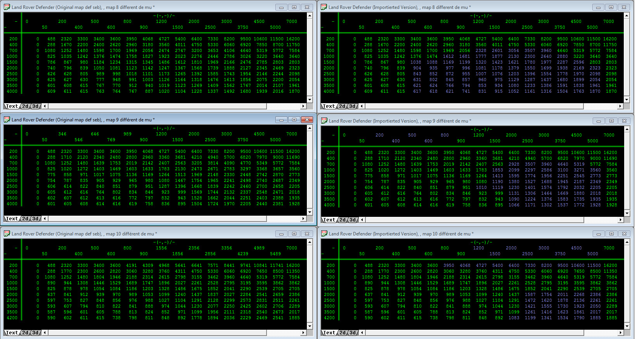Select 3d view tab in Original map 9 window
The width and height of the screenshot is (635, 339).
pyautogui.click(x=35, y=218)
